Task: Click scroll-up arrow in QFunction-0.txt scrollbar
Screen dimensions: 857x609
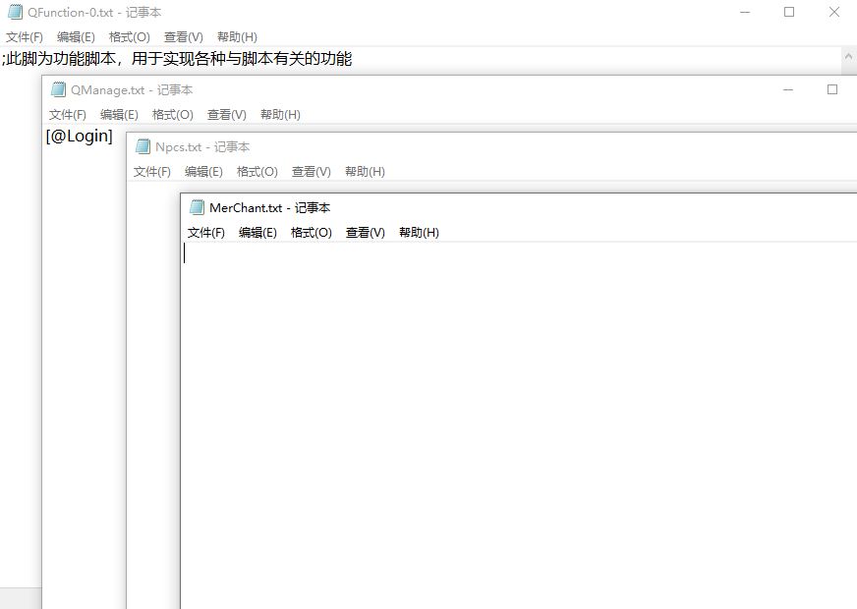Action: click(x=849, y=58)
